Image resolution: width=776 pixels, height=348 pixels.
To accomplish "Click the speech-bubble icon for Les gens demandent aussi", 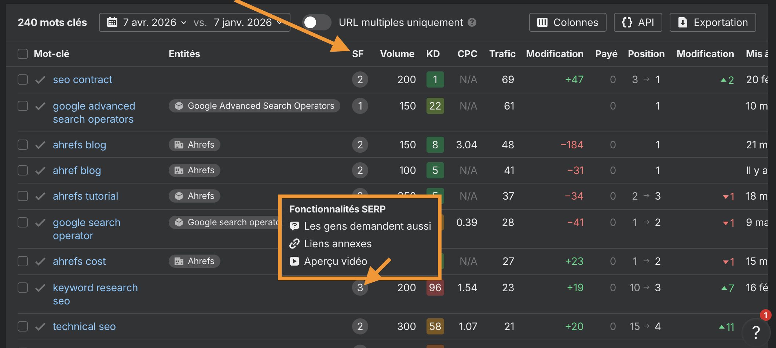I will click(294, 226).
